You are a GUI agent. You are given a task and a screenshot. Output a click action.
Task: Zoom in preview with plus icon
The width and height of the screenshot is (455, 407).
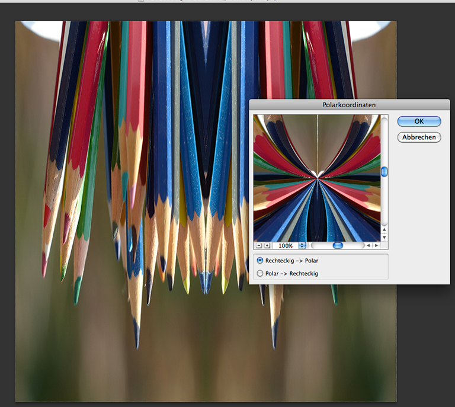(x=267, y=245)
